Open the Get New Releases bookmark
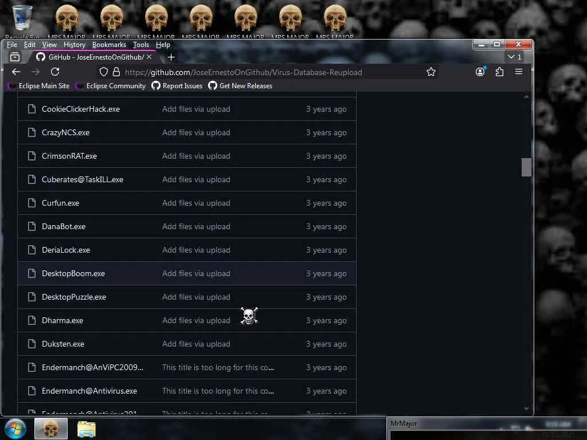Image resolution: width=587 pixels, height=440 pixels. click(x=240, y=86)
